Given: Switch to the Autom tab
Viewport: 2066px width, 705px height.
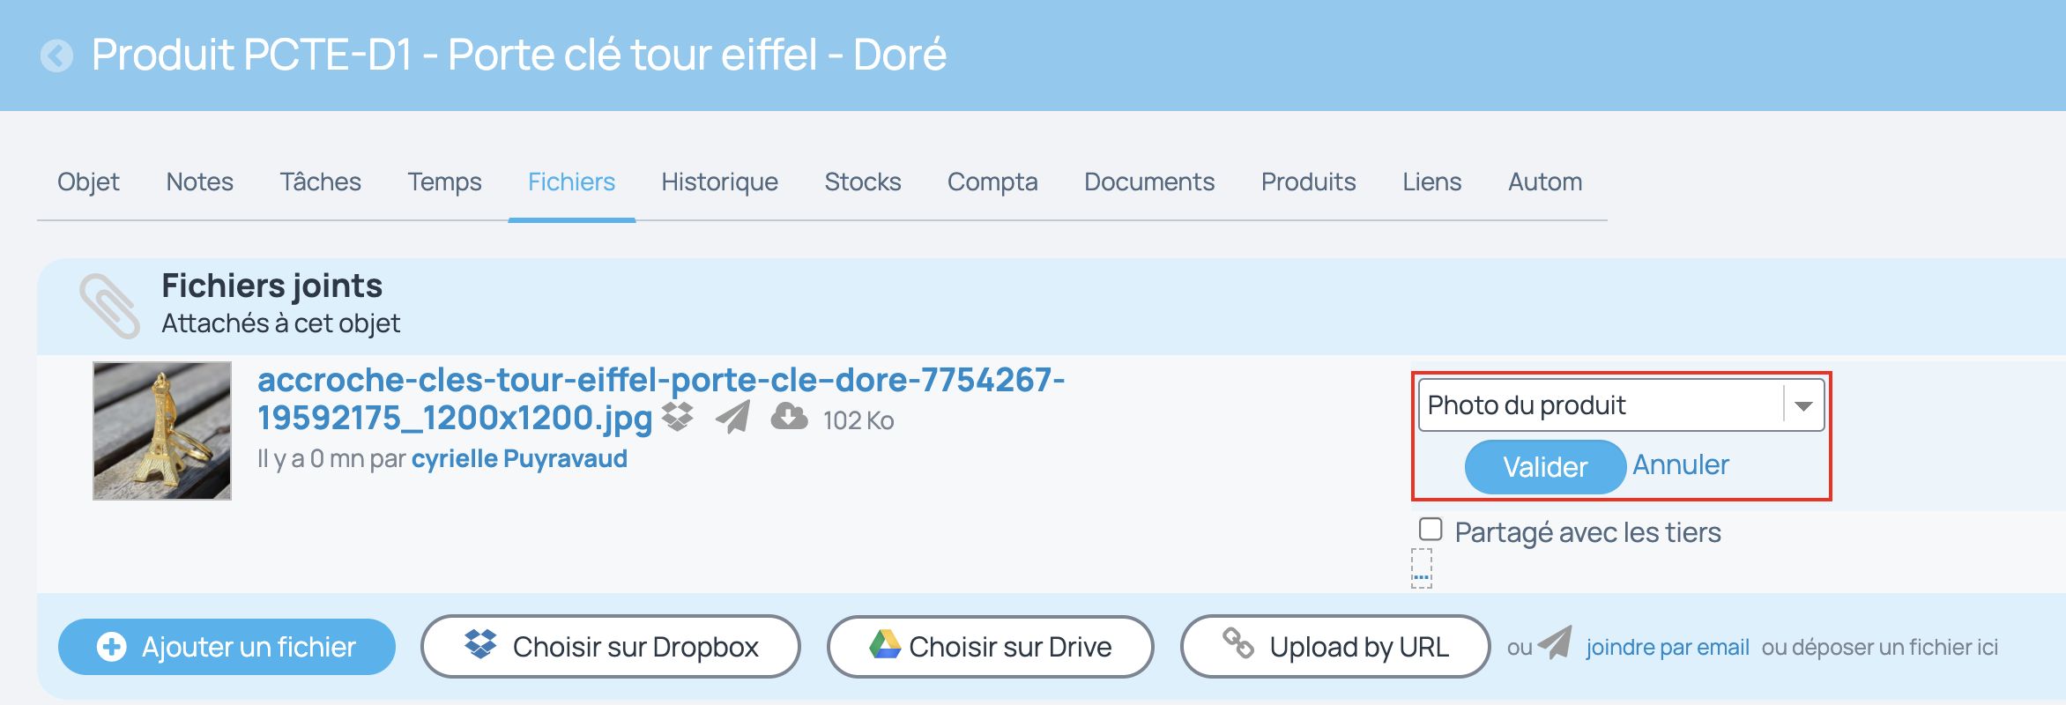Looking at the screenshot, I should [x=1545, y=182].
